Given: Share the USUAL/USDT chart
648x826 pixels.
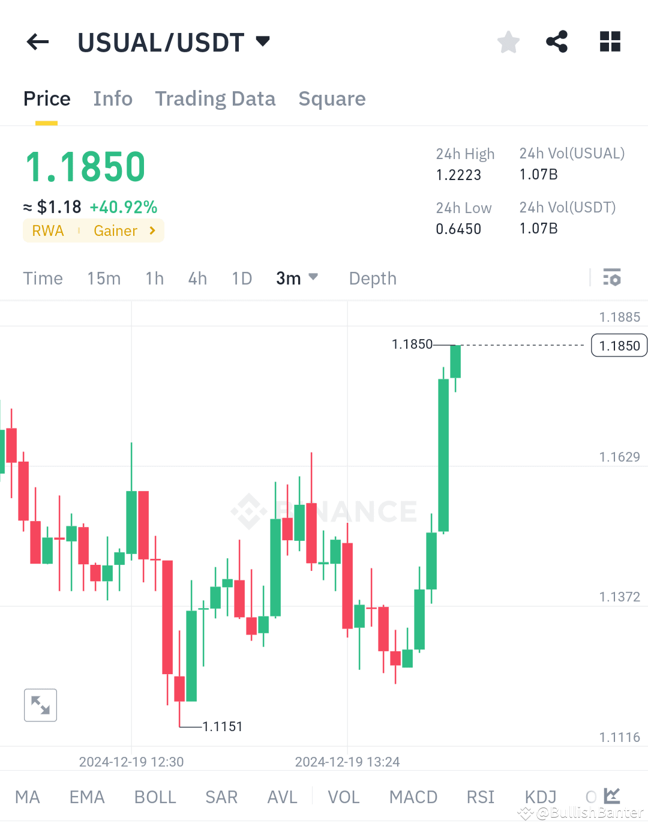Looking at the screenshot, I should [x=556, y=41].
